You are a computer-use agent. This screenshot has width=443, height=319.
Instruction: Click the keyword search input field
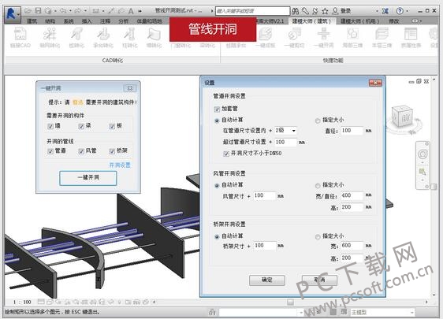pyautogui.click(x=252, y=11)
